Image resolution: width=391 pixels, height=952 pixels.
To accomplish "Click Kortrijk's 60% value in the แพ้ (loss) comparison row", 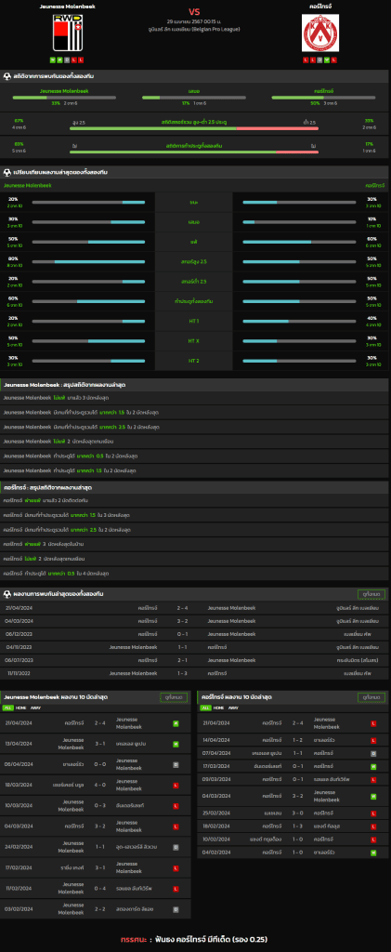I will tap(371, 239).
